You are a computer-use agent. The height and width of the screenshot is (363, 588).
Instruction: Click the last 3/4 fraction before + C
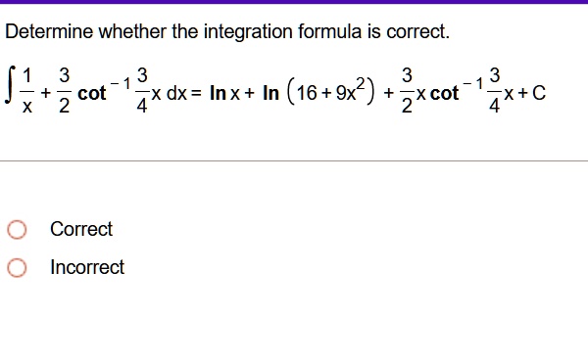(495, 91)
